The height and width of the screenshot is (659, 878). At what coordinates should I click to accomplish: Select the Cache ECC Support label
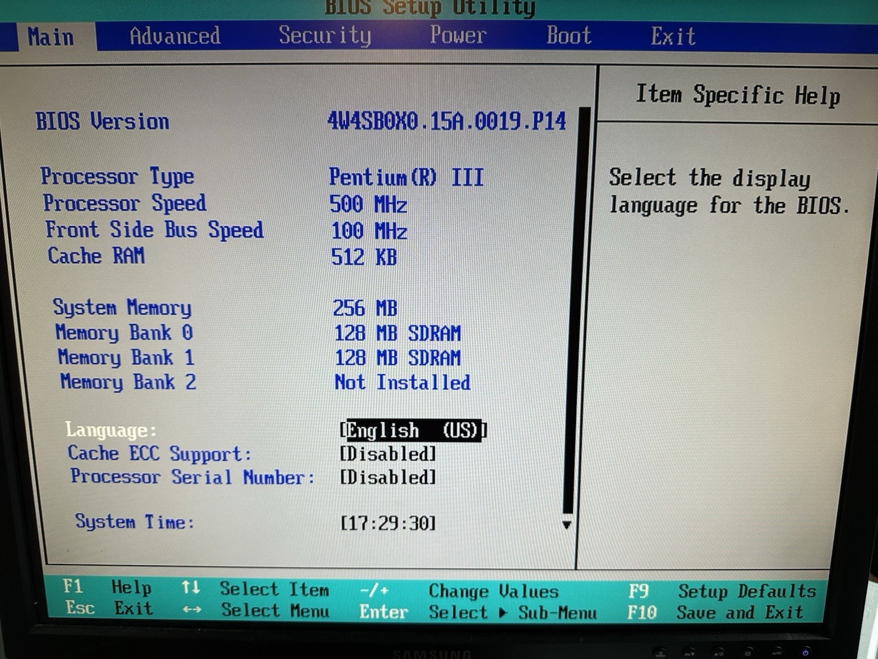(x=160, y=454)
